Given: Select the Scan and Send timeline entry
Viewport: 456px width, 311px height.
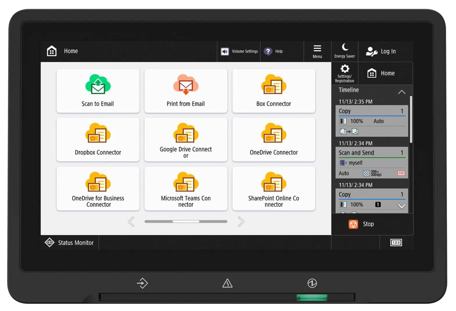Looking at the screenshot, I should point(372,162).
